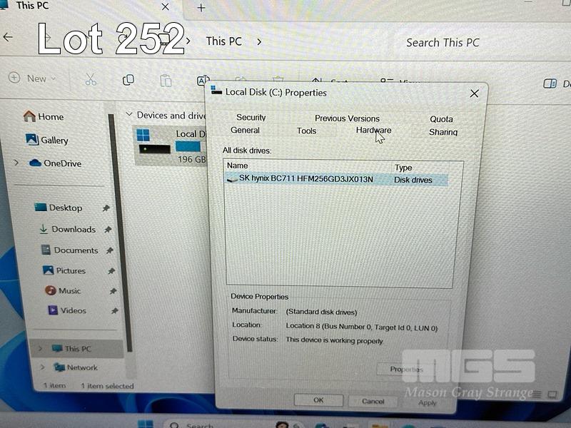Open the Music folder in sidebar
Screen dimensions: 571x428
point(63,290)
